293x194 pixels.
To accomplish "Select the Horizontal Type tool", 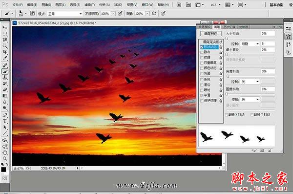I will point(5,121).
